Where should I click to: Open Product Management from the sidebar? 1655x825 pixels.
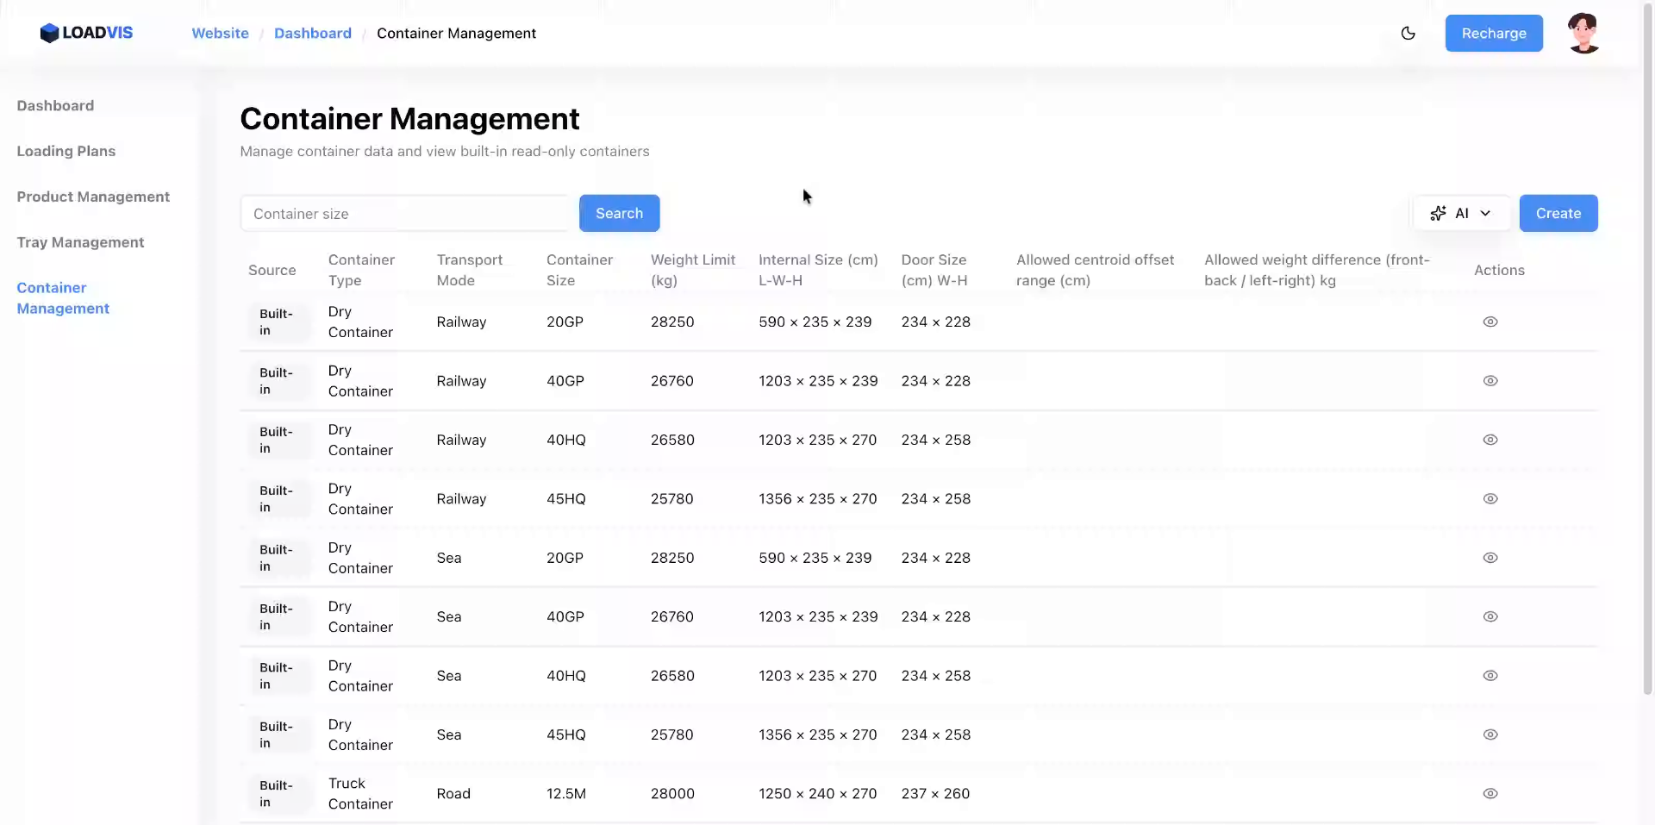click(x=93, y=197)
